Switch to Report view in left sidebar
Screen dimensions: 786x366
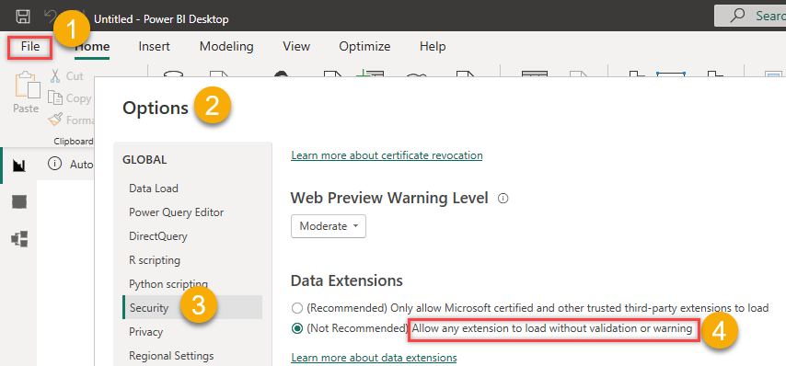pyautogui.click(x=19, y=166)
